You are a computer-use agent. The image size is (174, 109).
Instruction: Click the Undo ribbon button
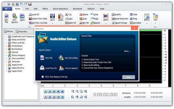pos(94,14)
